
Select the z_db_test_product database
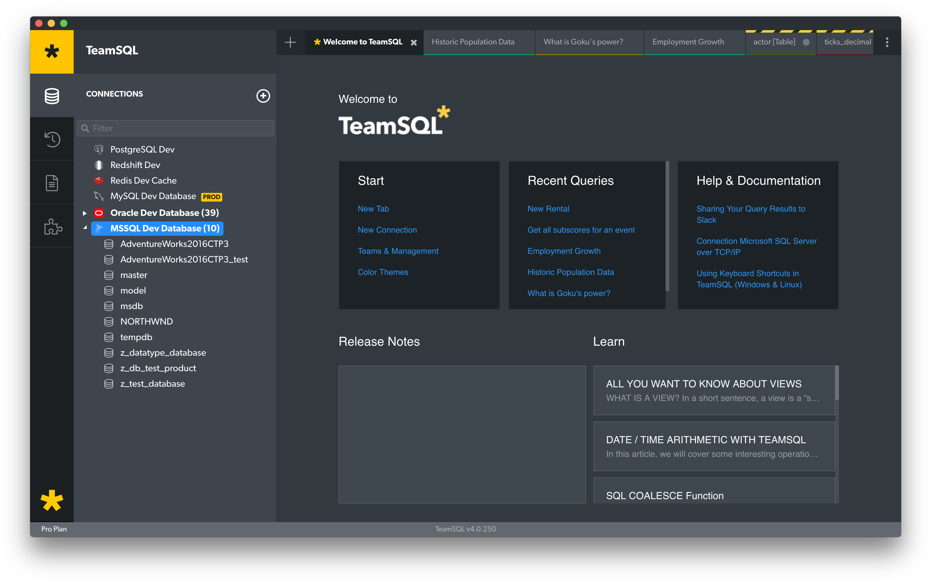(x=158, y=368)
